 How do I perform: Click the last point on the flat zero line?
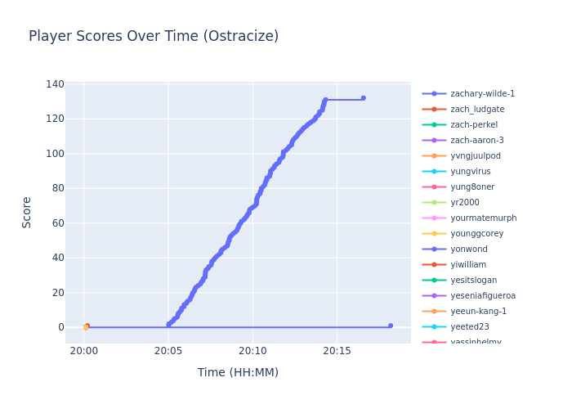pyautogui.click(x=391, y=326)
